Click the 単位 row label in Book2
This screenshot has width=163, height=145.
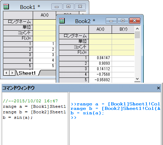click(x=74, y=42)
